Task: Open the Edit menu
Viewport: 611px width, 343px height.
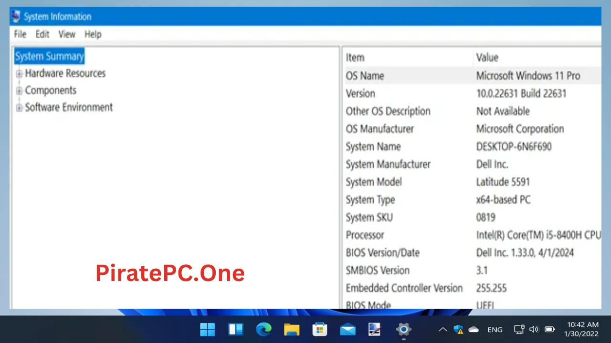Action: pos(42,34)
